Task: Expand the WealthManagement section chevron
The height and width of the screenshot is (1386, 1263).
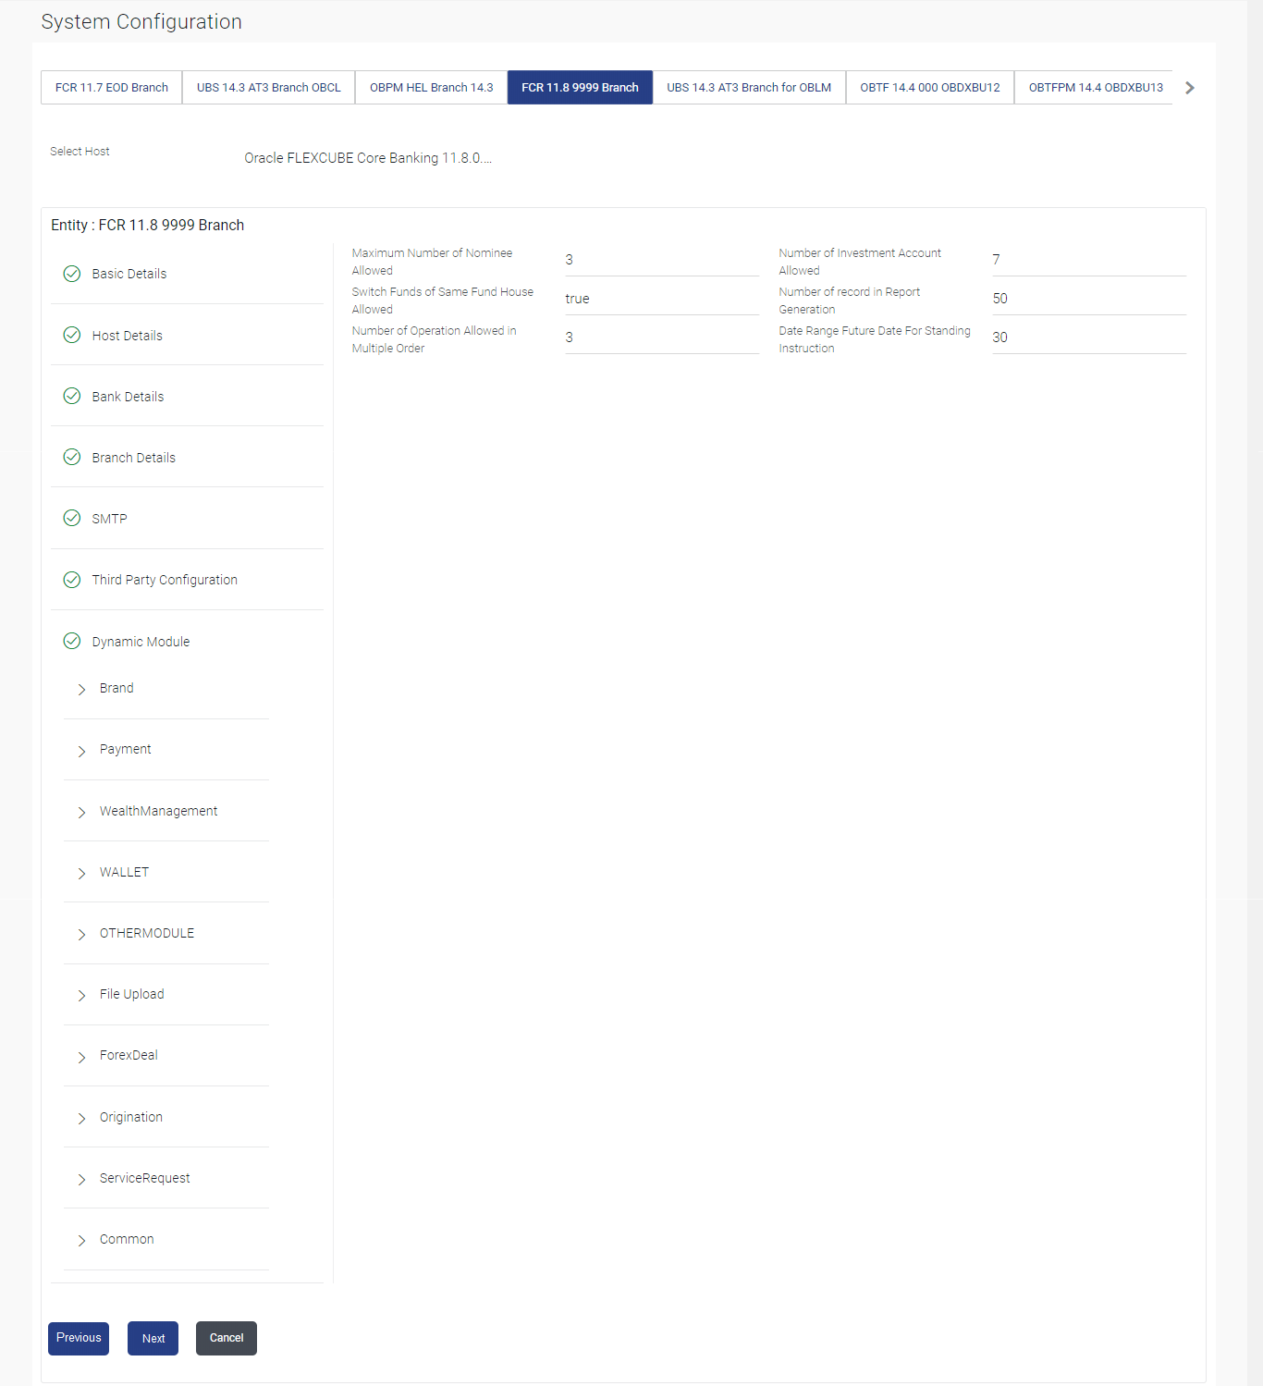Action: coord(81,812)
